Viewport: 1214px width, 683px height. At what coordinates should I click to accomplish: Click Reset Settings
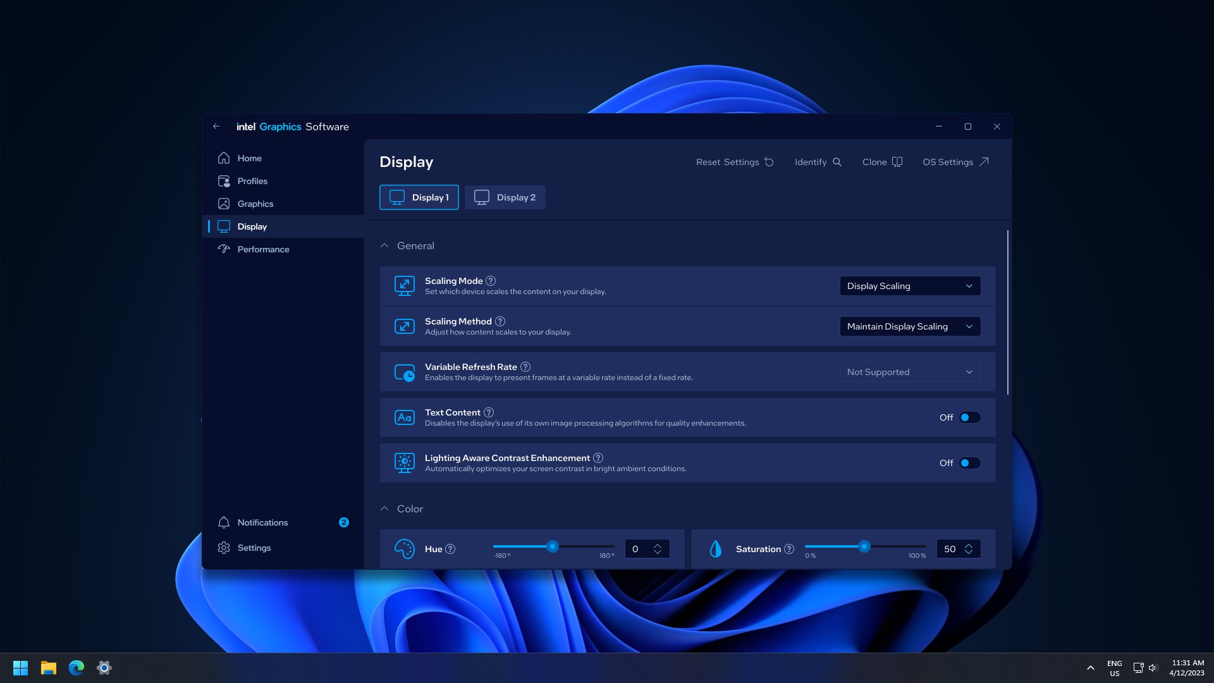pos(733,162)
